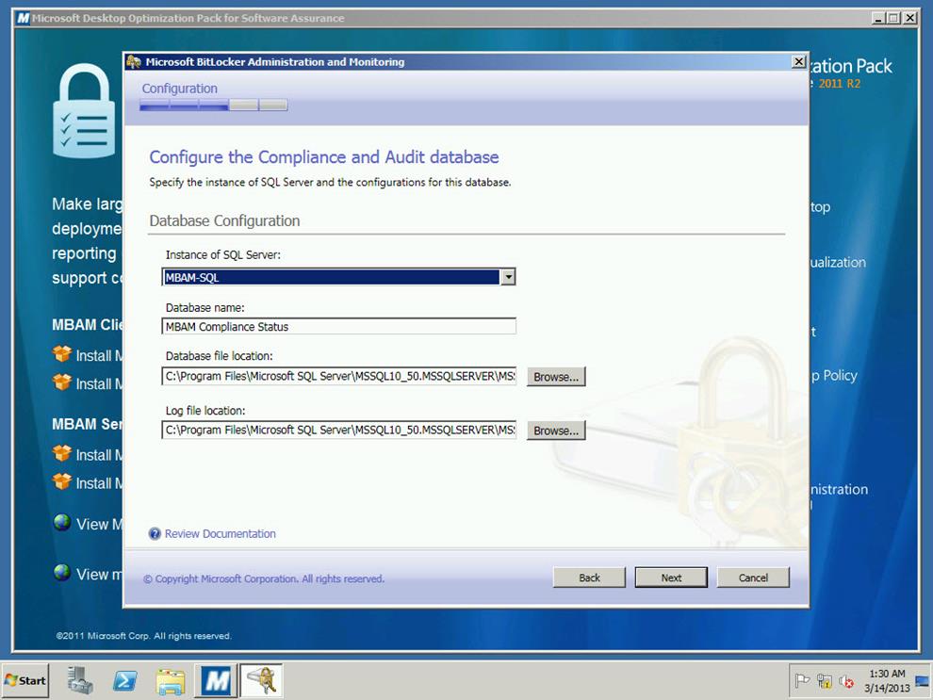Open the Review Documentation link

tap(221, 533)
